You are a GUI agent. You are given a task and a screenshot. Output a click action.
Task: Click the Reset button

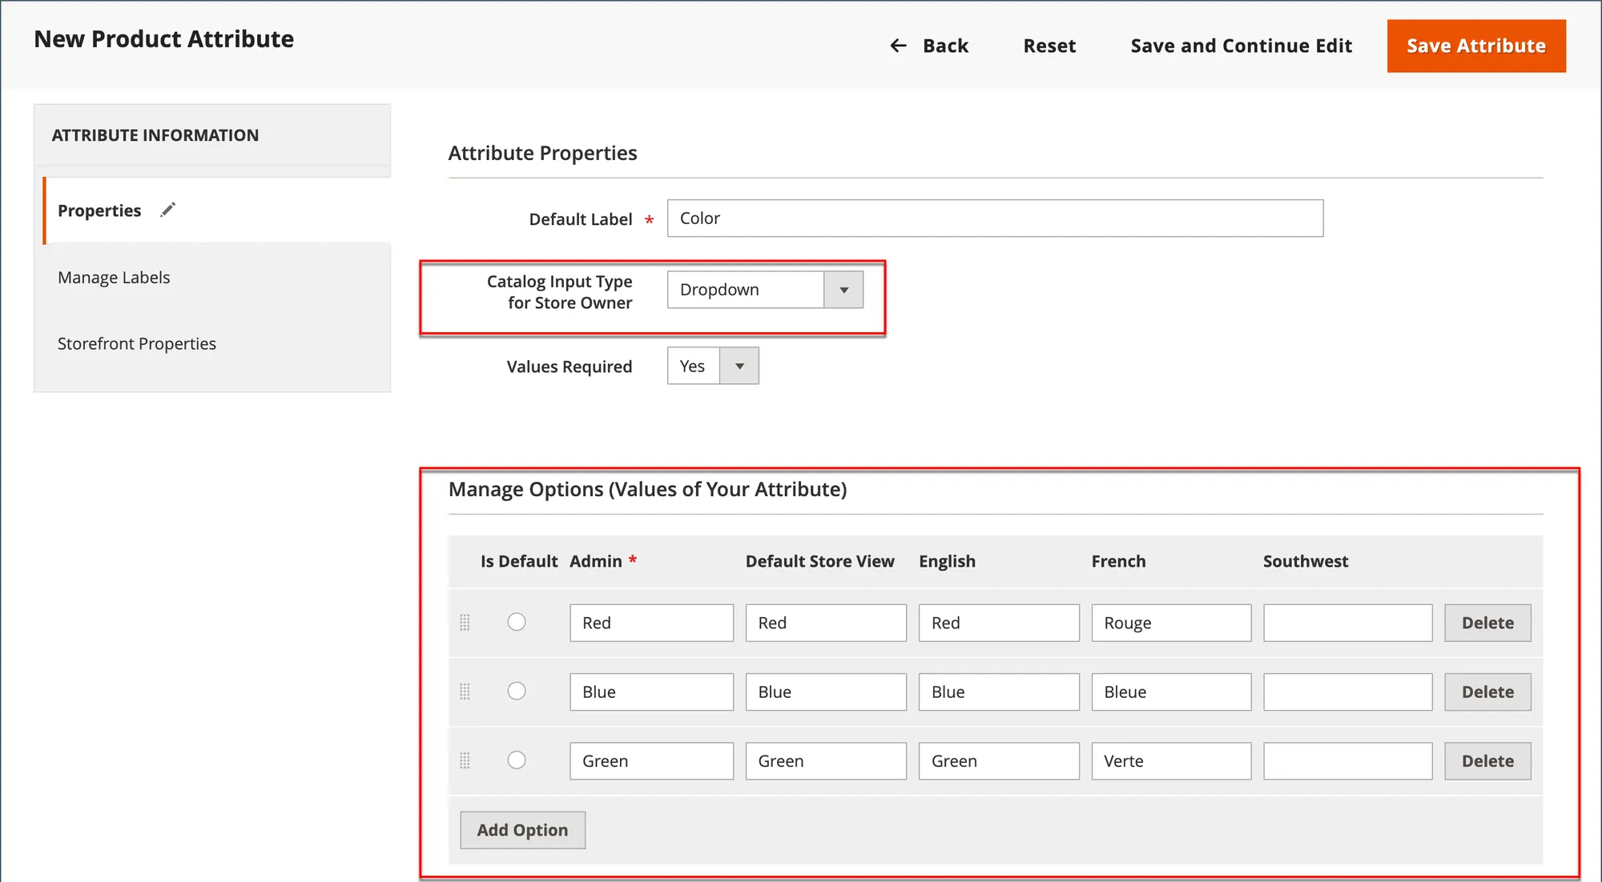(1049, 46)
